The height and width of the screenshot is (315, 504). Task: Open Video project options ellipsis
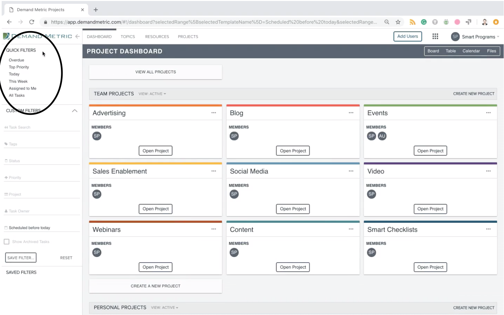488,171
